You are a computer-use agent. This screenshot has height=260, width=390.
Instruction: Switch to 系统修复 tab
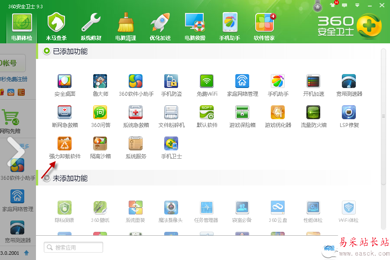click(91, 27)
